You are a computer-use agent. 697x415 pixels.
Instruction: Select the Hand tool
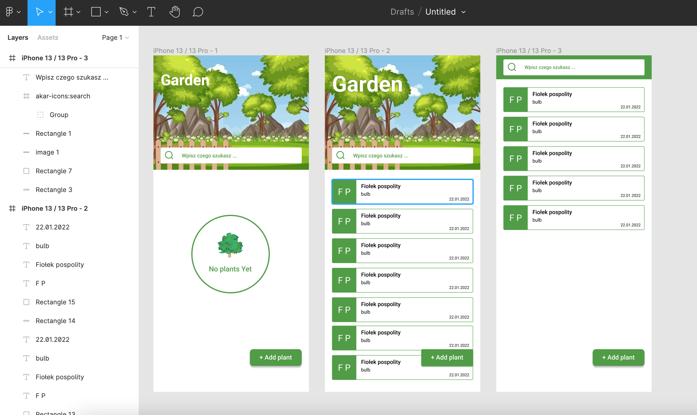[175, 12]
